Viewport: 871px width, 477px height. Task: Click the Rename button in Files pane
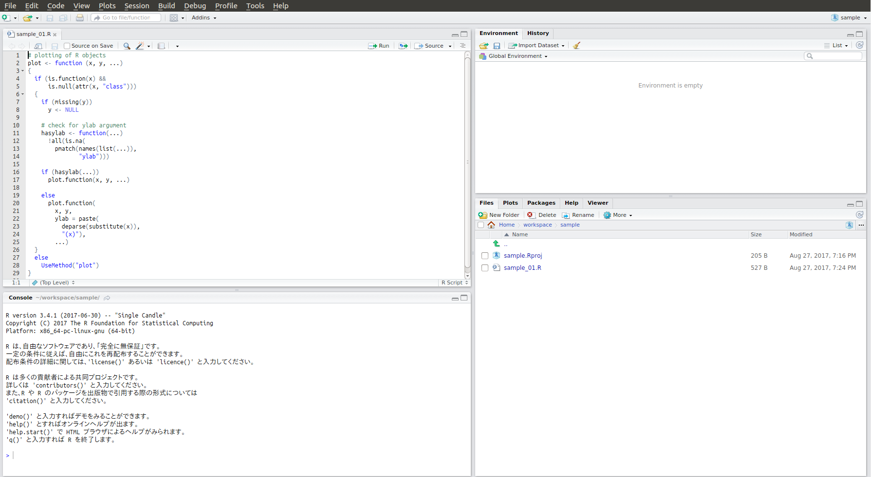click(x=578, y=215)
